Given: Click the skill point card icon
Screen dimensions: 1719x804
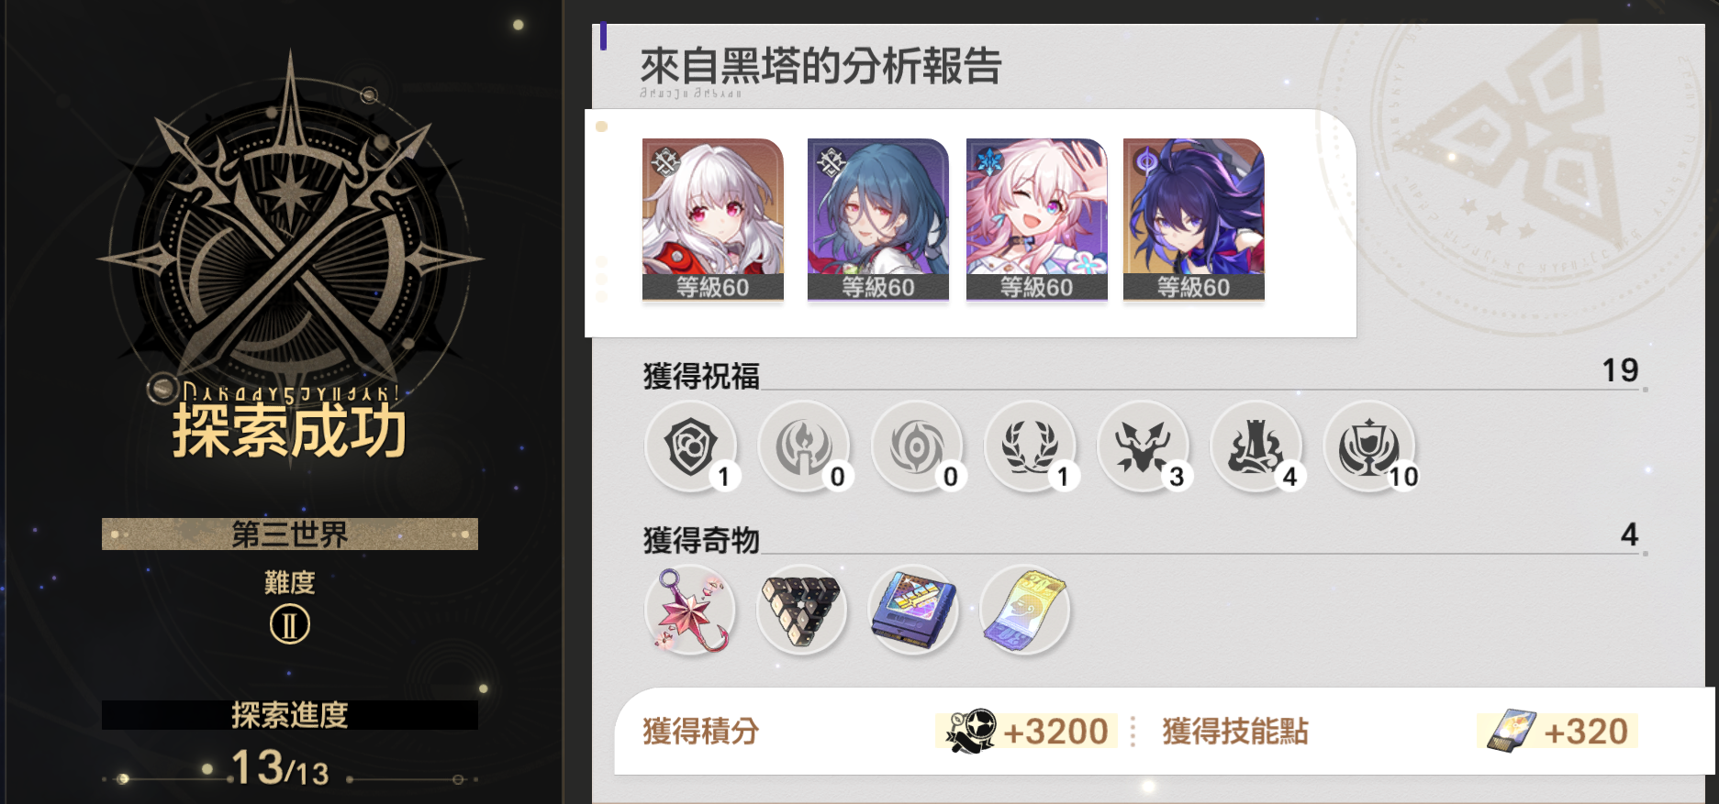Looking at the screenshot, I should 1511,732.
